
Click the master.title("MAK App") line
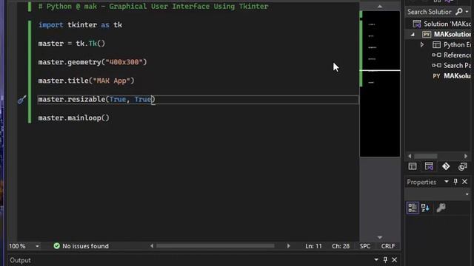[86, 81]
